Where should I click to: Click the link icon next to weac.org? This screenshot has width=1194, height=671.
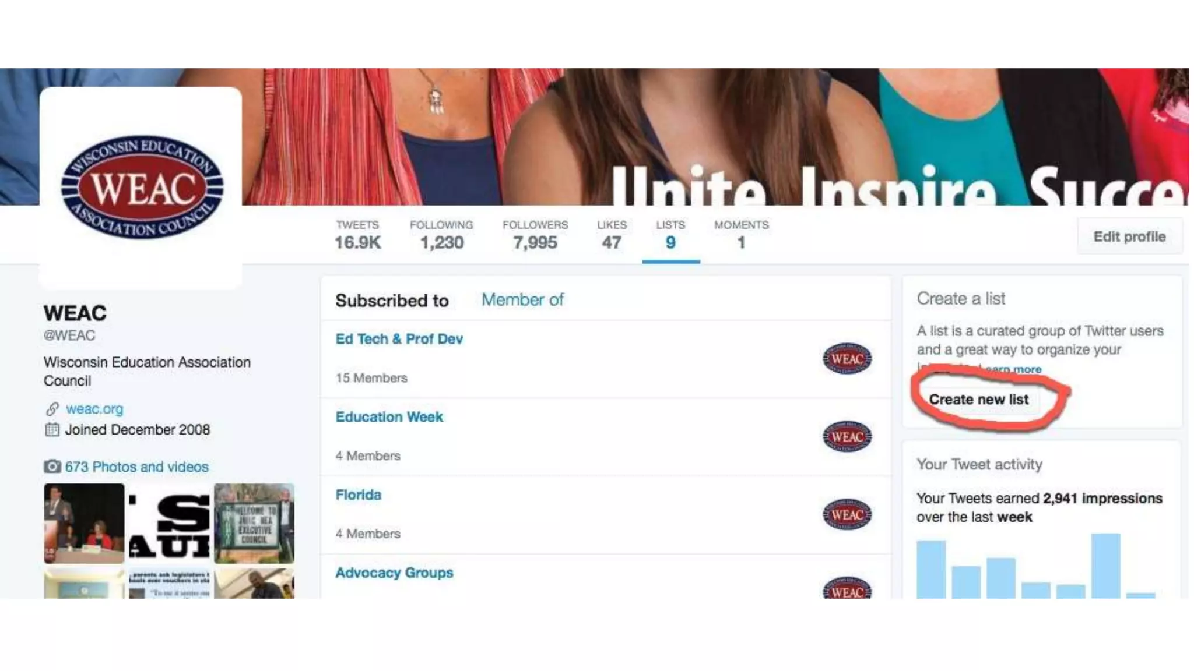(x=52, y=409)
